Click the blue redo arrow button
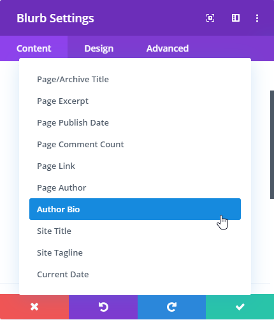This screenshot has width=274, height=320. (171, 307)
